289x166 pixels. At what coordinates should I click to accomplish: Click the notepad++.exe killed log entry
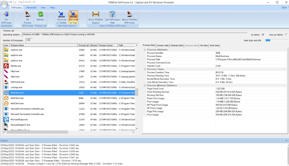tap(75, 164)
